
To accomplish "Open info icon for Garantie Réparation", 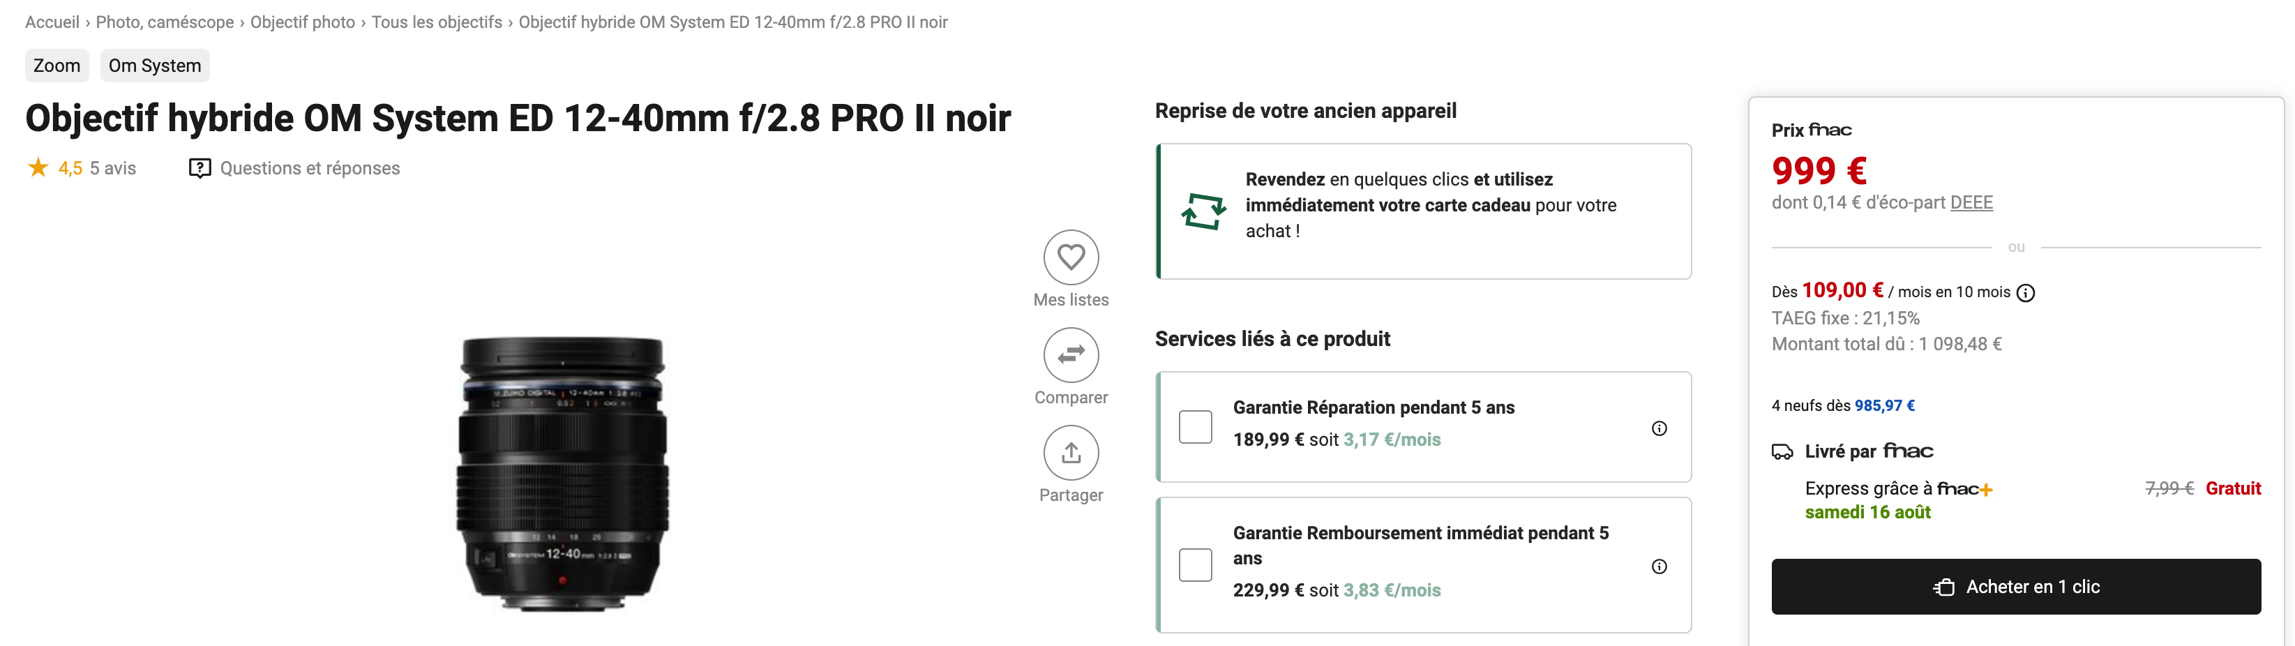I will 1659,428.
